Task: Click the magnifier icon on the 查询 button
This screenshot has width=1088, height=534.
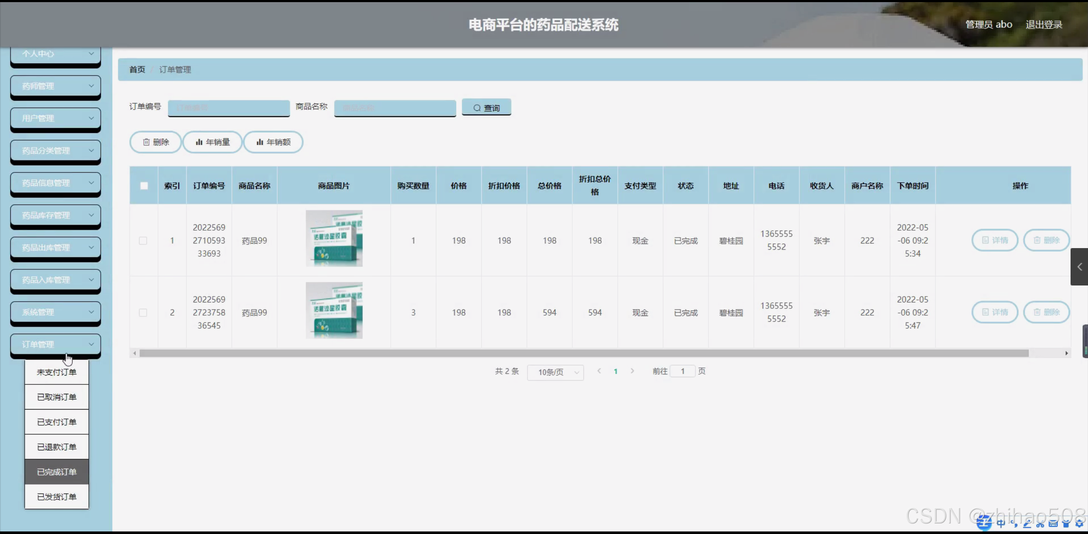Action: click(477, 108)
